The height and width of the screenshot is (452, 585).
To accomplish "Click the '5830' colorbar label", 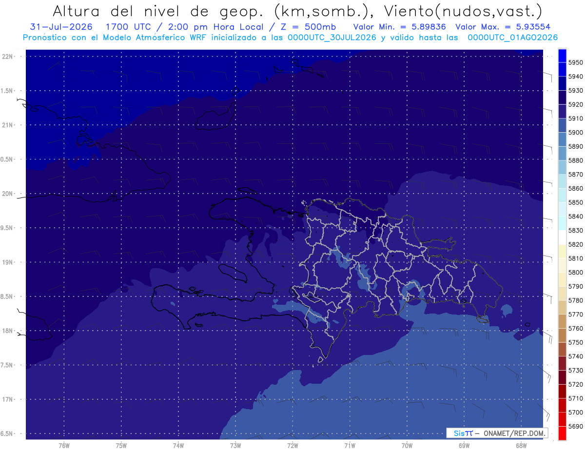I will 576,230.
